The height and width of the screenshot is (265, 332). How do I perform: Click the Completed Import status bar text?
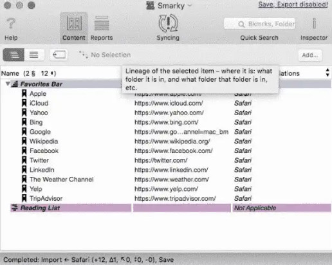coord(89,260)
